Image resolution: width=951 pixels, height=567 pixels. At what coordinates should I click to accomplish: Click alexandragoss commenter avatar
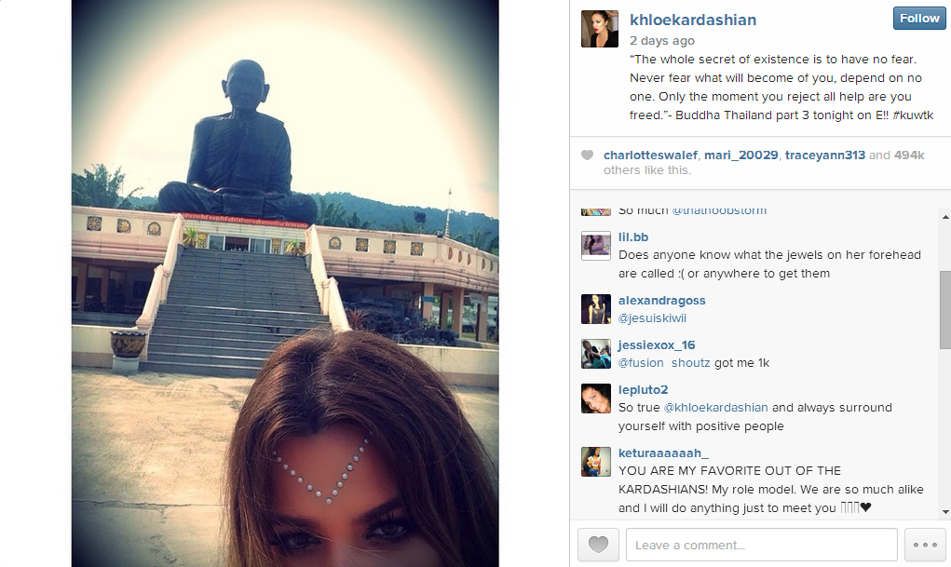(x=595, y=309)
